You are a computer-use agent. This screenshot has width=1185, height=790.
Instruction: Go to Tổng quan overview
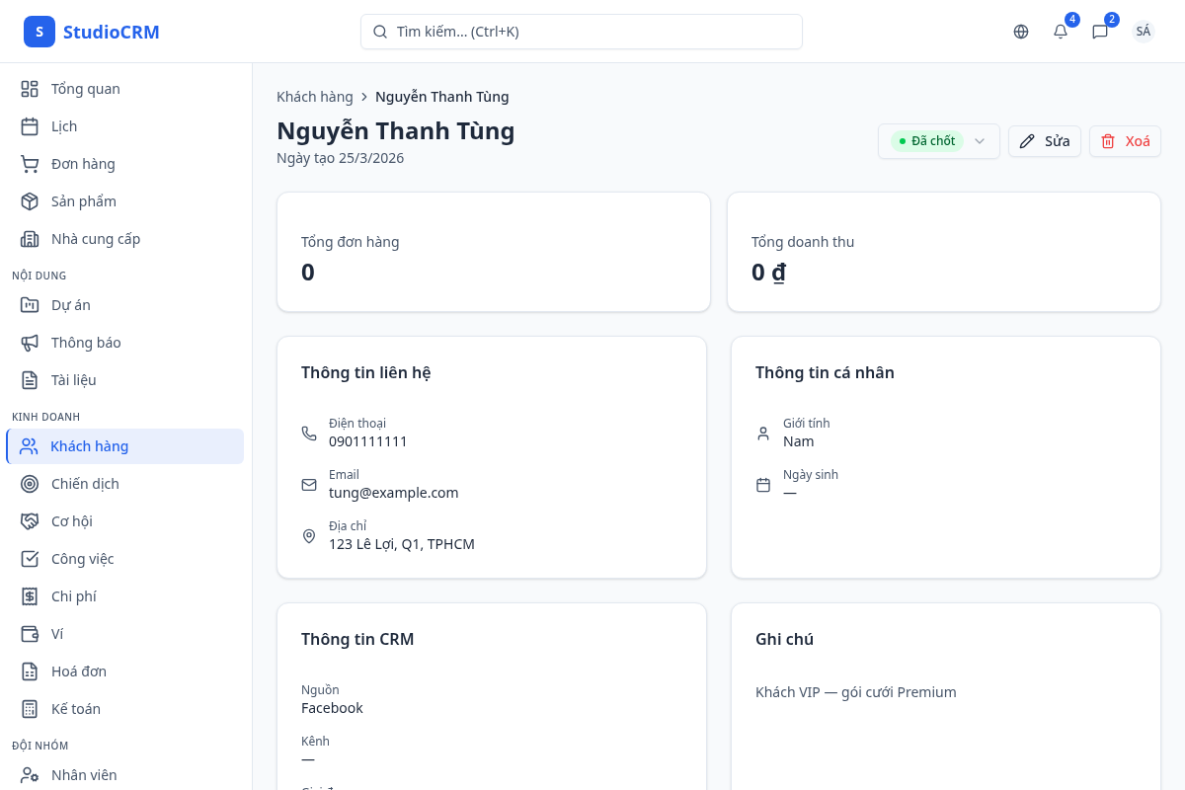[84, 88]
